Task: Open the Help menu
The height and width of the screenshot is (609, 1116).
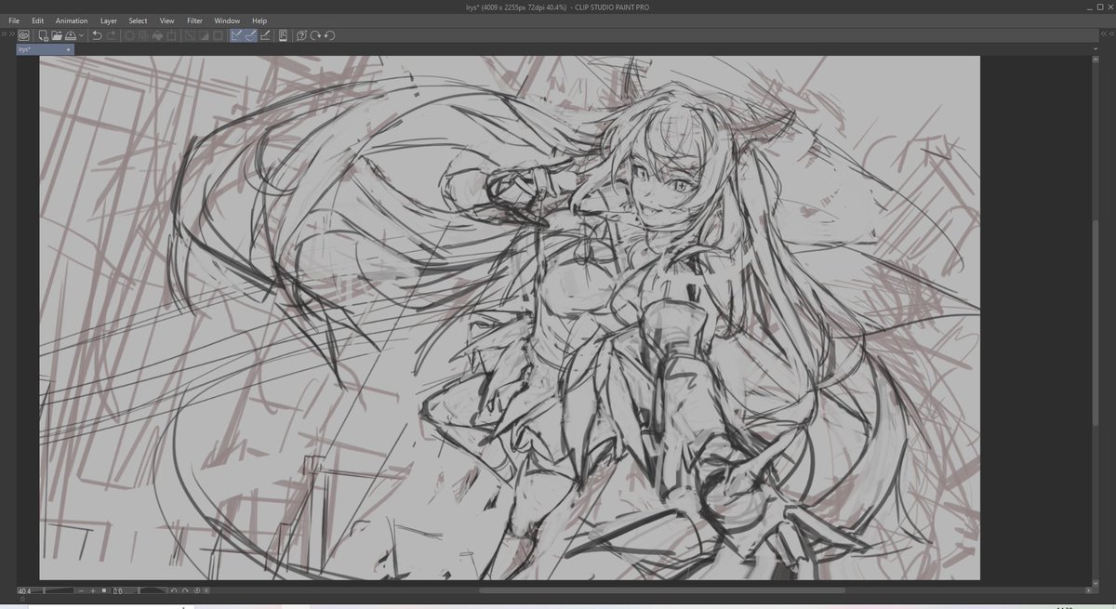Action: [259, 20]
